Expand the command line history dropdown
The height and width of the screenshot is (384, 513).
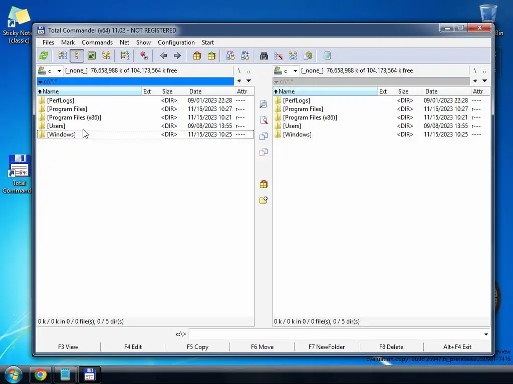486,334
